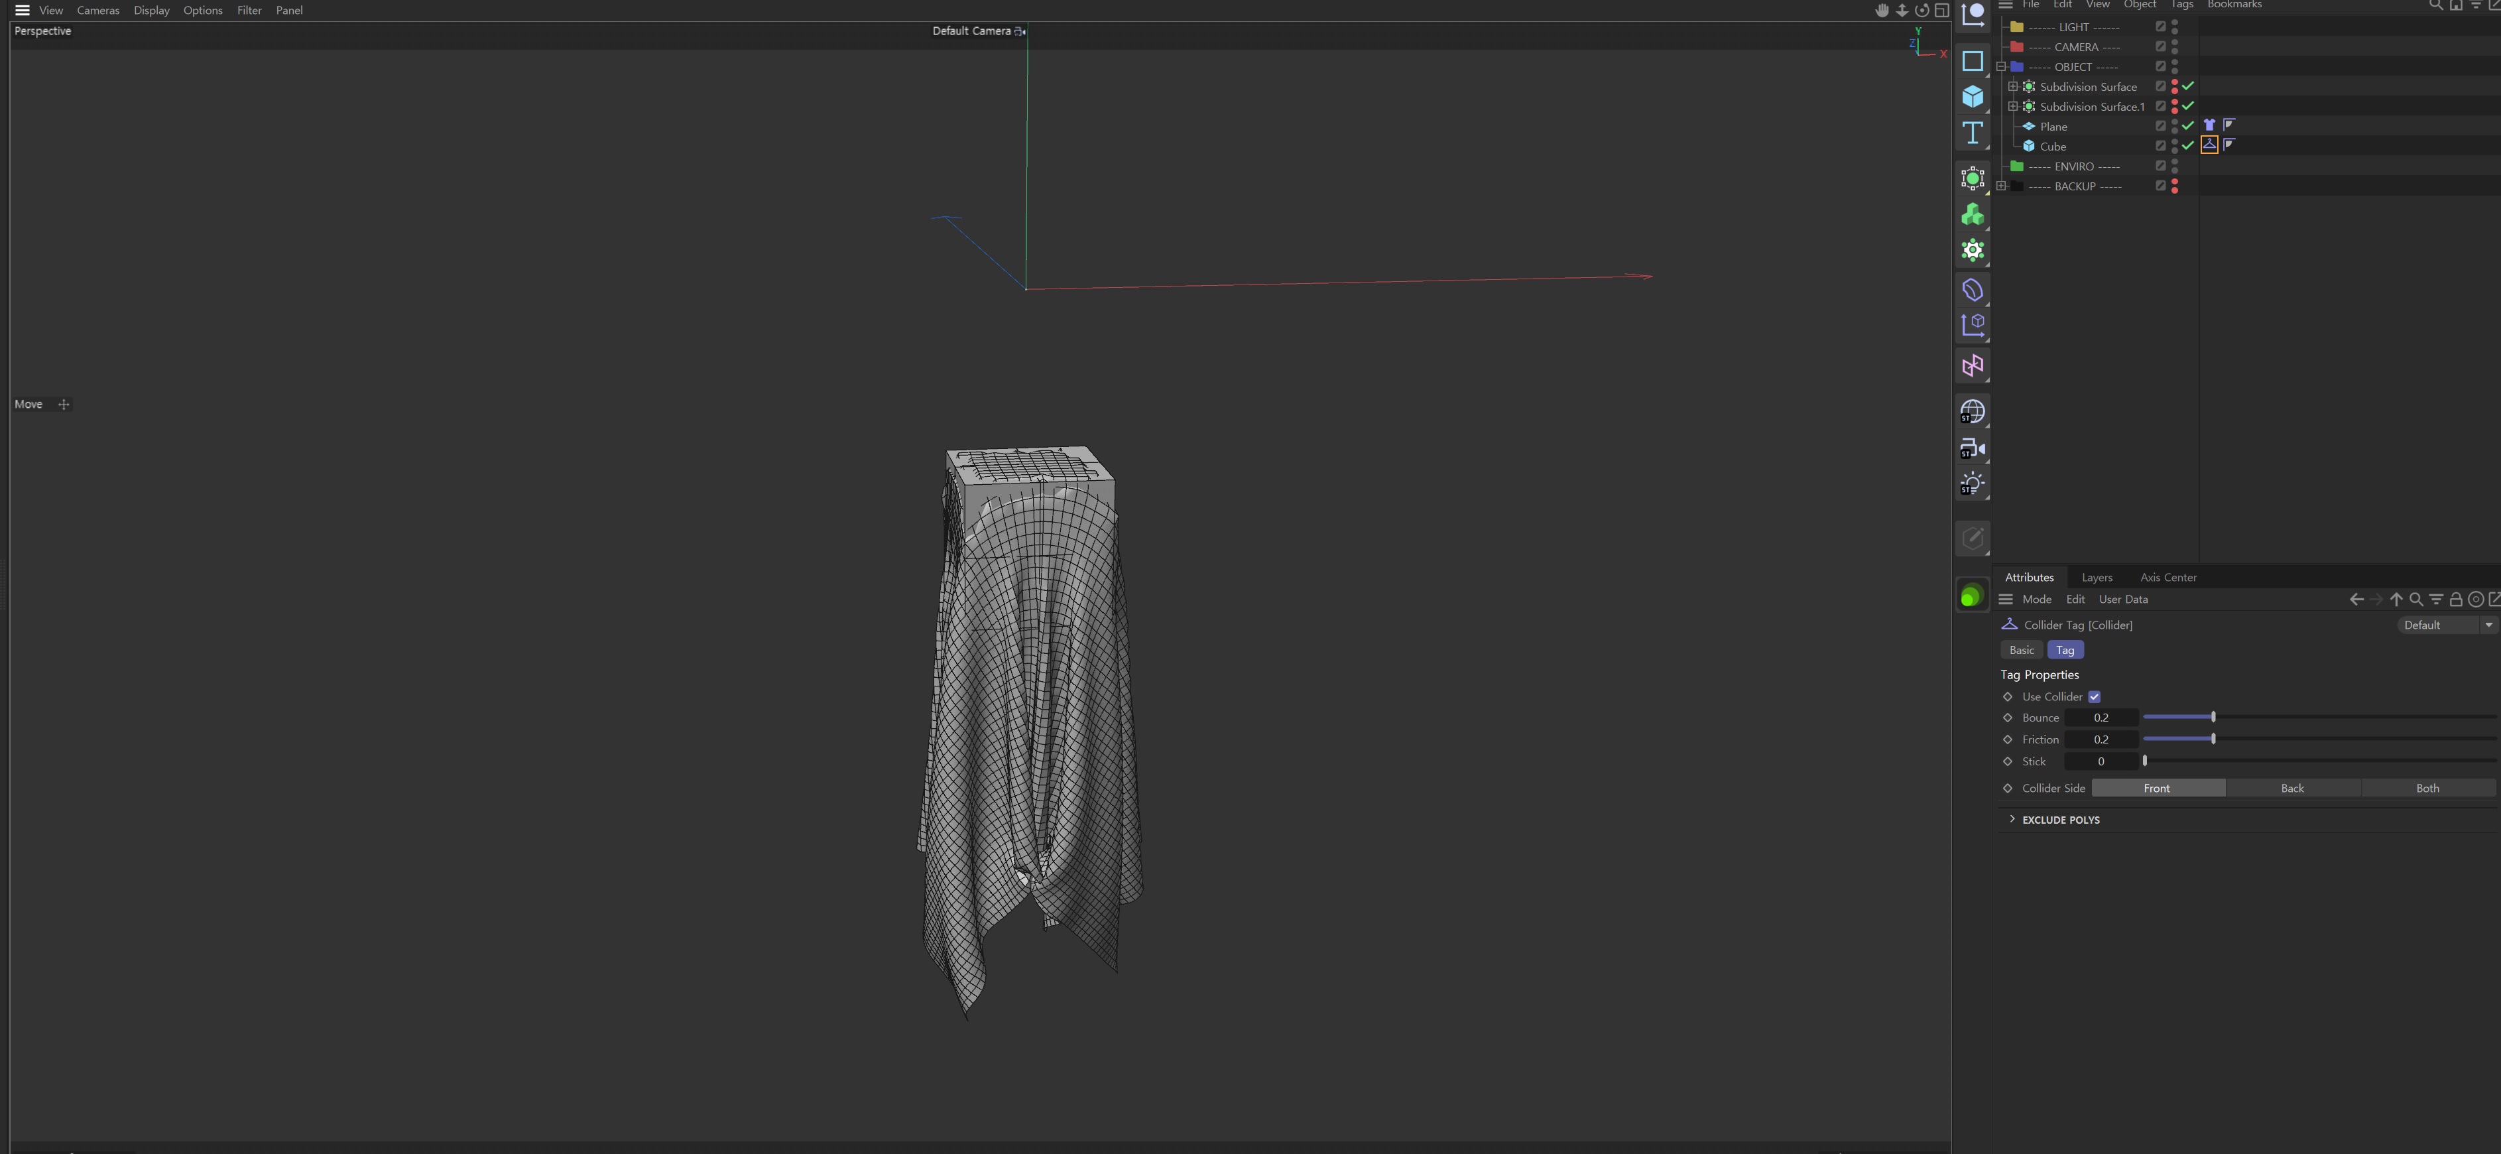This screenshot has height=1154, width=2501.
Task: Toggle green checkmark on Subdivision Surface
Action: coord(2187,86)
